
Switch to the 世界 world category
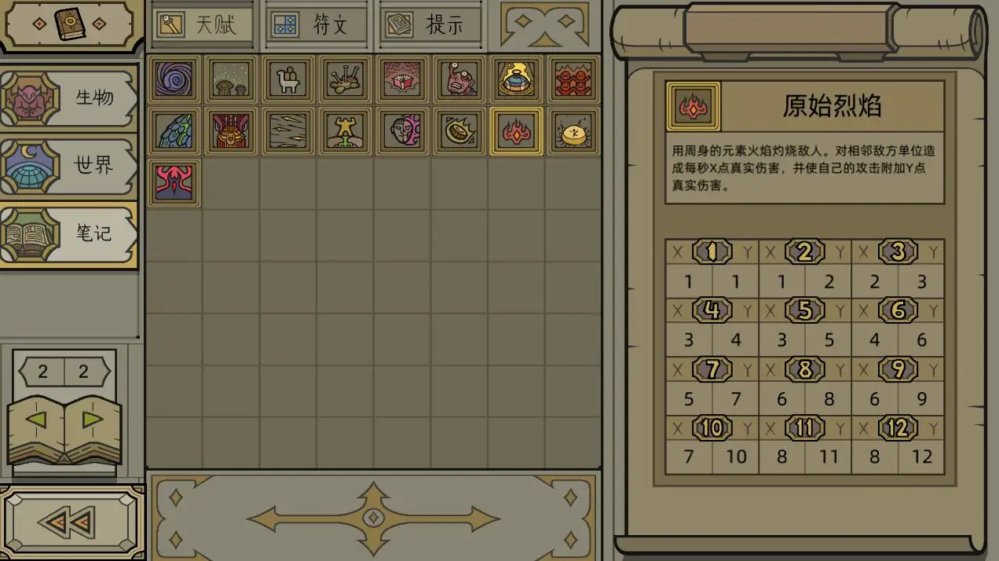click(69, 166)
